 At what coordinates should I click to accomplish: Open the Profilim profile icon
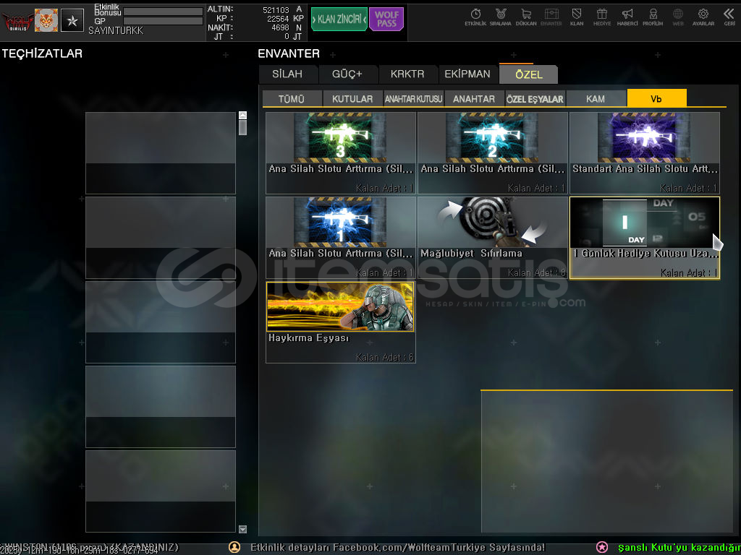click(x=653, y=17)
